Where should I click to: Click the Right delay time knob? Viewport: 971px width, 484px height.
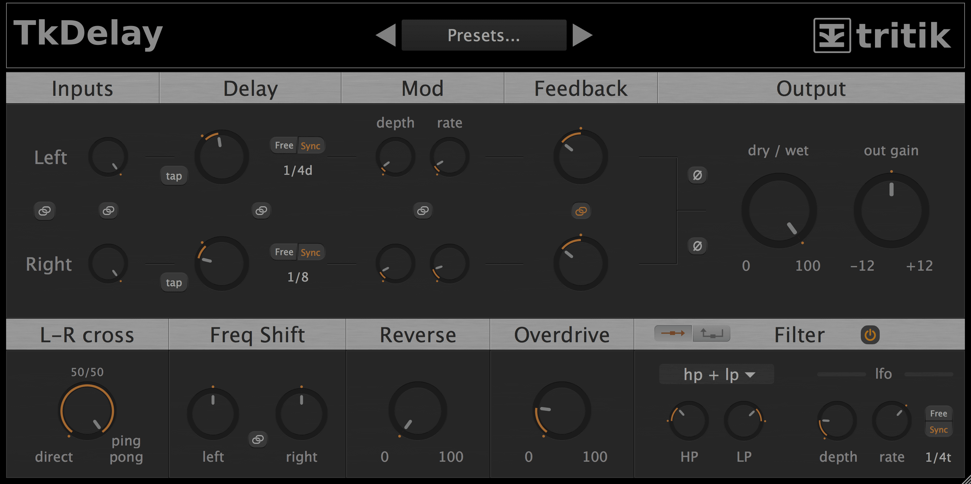[x=221, y=264]
